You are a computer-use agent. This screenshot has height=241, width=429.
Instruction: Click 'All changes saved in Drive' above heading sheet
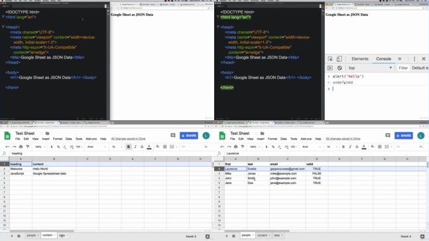click(x=128, y=139)
